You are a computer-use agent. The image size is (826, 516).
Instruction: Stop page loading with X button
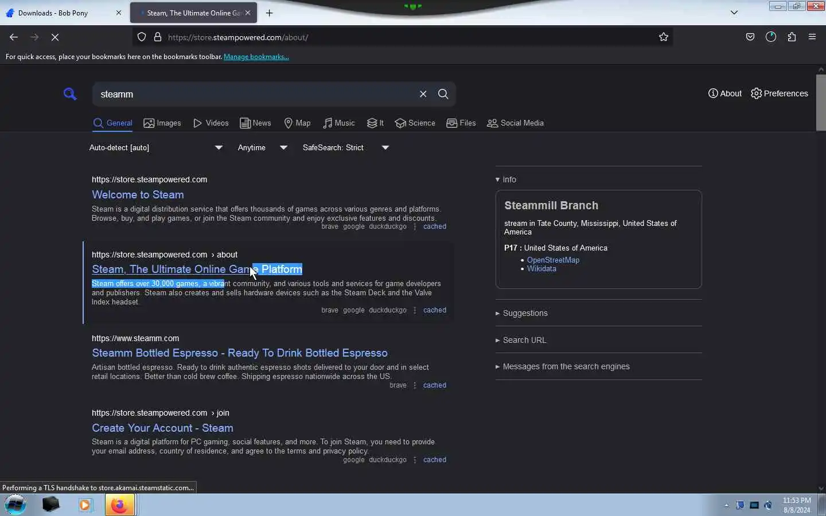55,37
